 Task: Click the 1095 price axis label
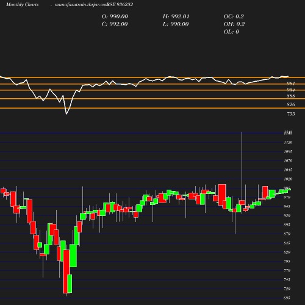point(288,151)
